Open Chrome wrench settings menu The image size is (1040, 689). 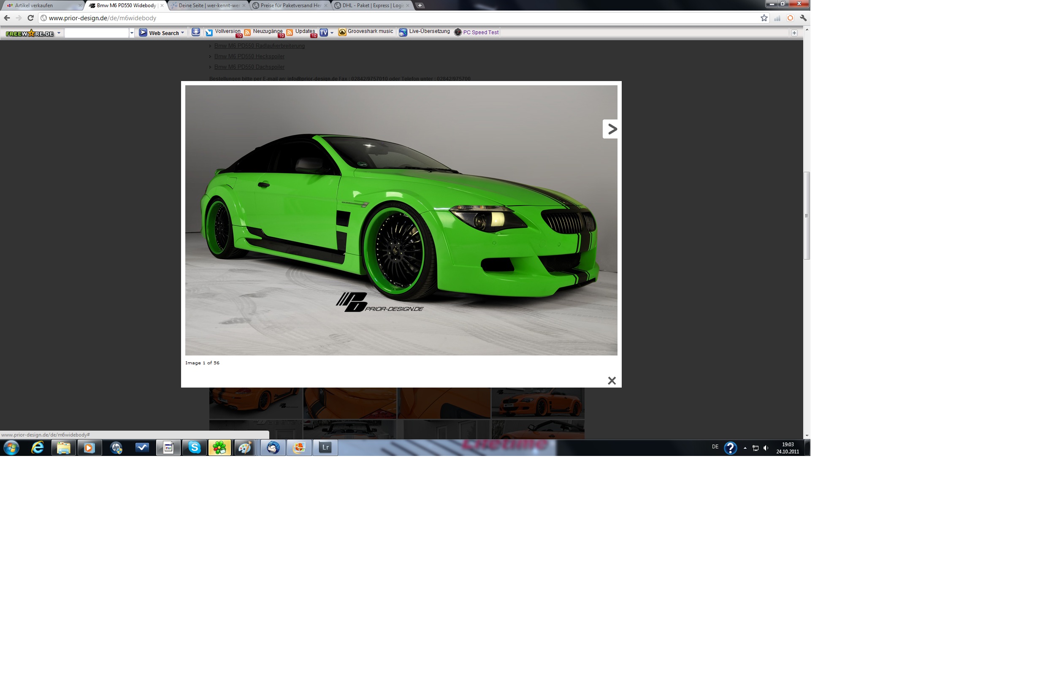pyautogui.click(x=803, y=18)
